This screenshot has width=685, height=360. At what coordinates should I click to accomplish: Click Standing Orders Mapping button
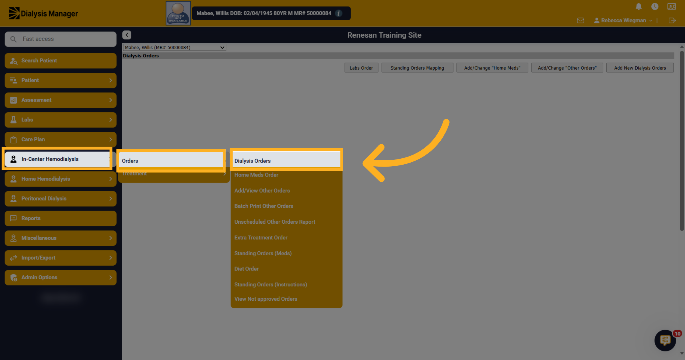[x=417, y=68]
